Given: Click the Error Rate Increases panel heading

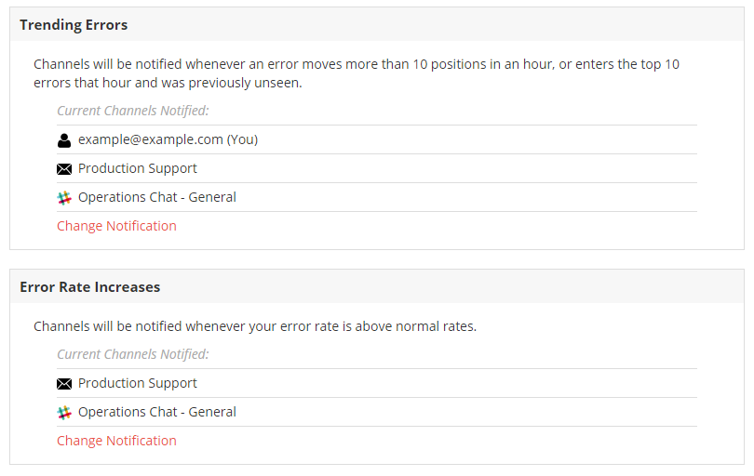Looking at the screenshot, I should tap(90, 287).
